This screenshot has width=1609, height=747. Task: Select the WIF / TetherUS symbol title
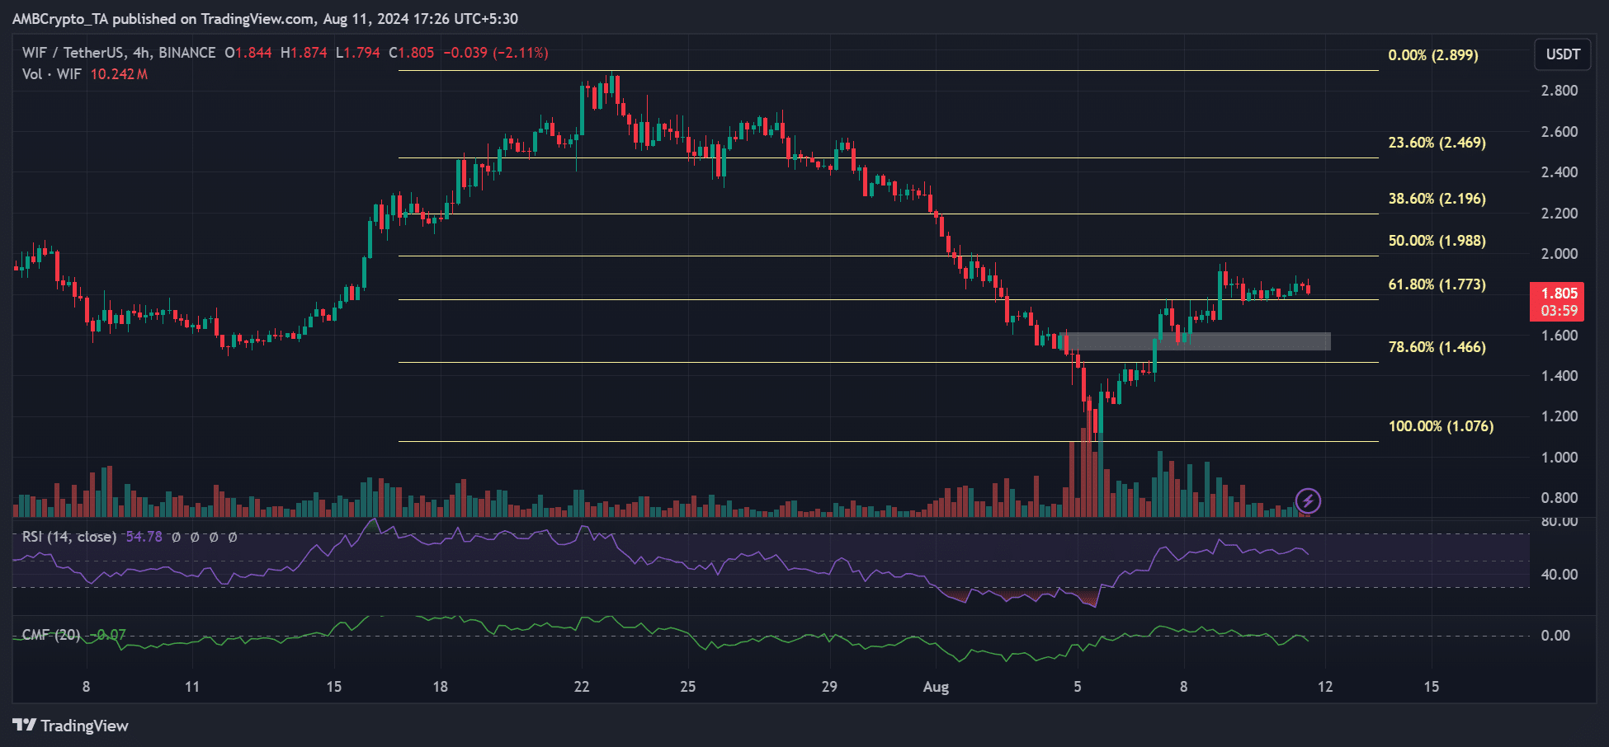(x=73, y=53)
